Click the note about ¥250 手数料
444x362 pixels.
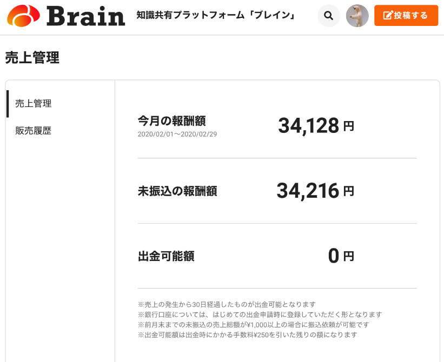248,335
